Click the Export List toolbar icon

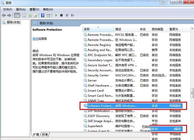35,15
